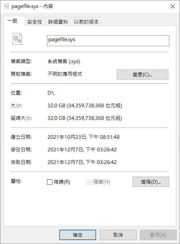The height and width of the screenshot is (244, 180).
Task: Click the 磁碟大小 value 32.0 GB
Action: pyautogui.click(x=85, y=118)
